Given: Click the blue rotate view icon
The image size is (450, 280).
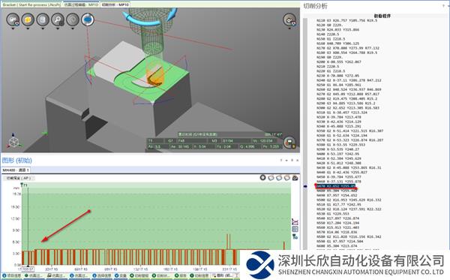Looking at the screenshot, I should coord(88,20).
